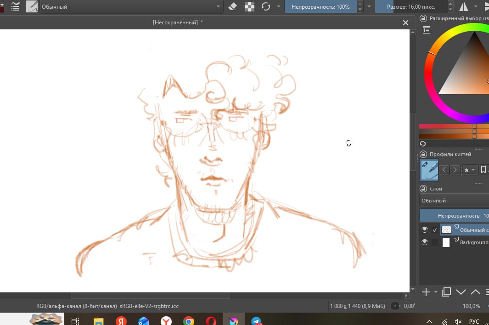Adjust the toolbar 'Непрозрачность: 100%' slider
The height and width of the screenshot is (325, 489).
tap(320, 6)
